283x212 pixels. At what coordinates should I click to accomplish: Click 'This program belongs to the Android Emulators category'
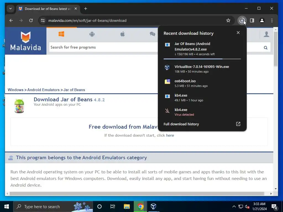82,158
